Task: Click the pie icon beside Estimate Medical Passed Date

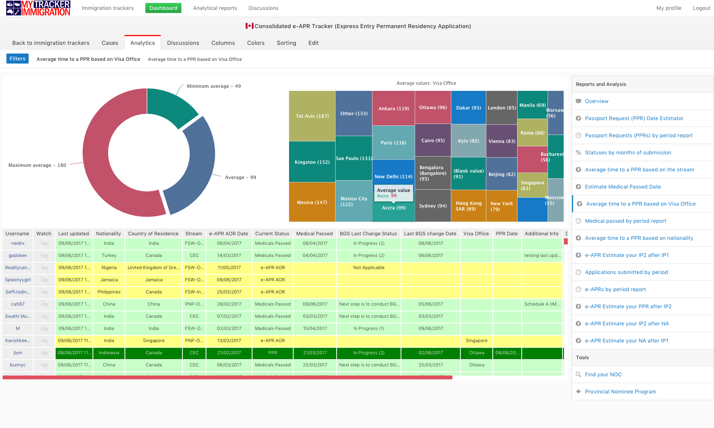Action: (578, 187)
